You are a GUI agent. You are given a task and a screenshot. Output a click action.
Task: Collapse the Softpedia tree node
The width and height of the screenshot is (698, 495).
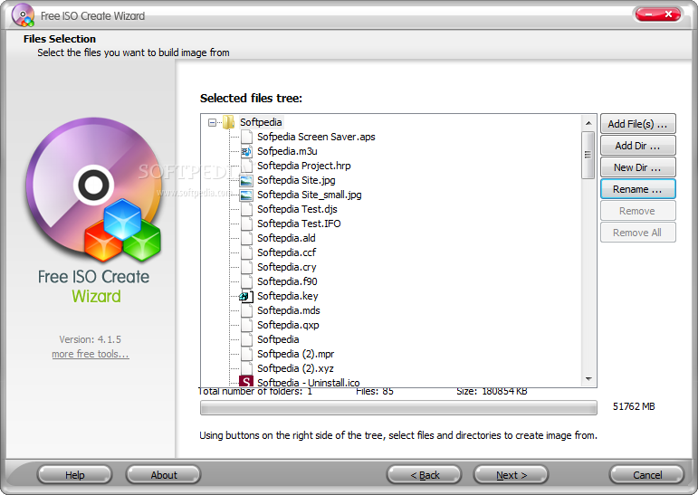pyautogui.click(x=213, y=122)
